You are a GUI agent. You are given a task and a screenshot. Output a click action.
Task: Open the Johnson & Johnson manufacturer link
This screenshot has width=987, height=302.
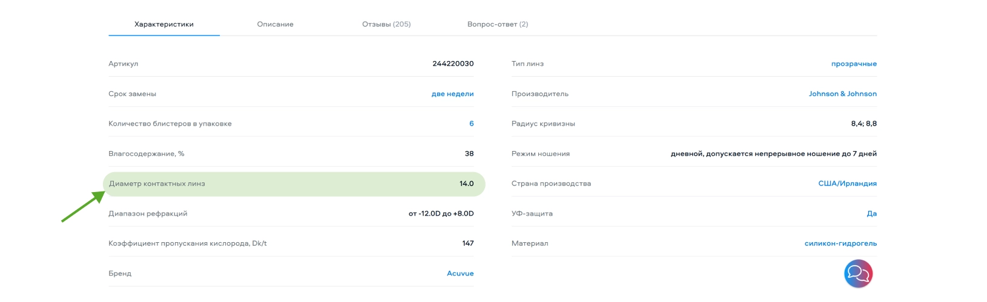843,94
